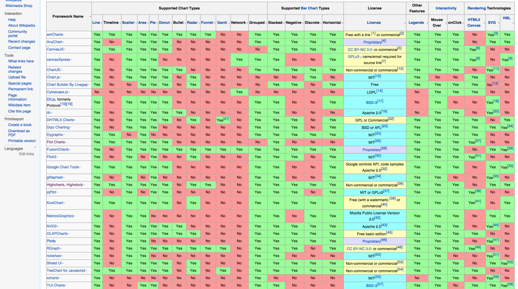Image resolution: width=518 pixels, height=289 pixels.
Task: Open the Pie header link
Action: click(x=153, y=23)
